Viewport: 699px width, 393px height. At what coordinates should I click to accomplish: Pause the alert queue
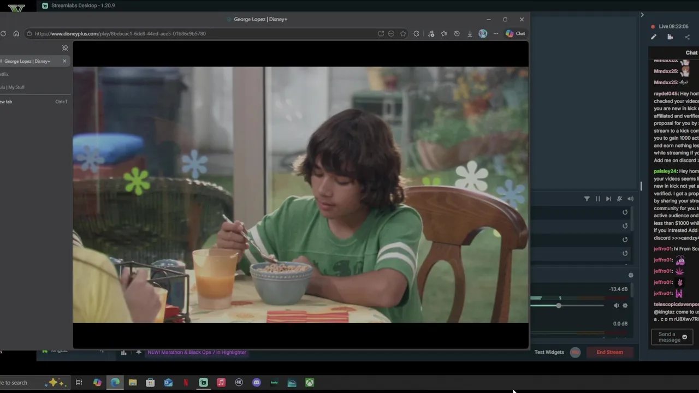(597, 199)
